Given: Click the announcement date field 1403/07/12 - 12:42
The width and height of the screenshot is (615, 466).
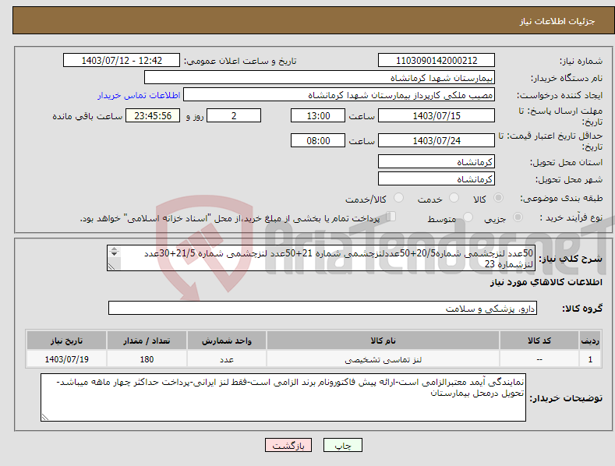Looking at the screenshot, I should pyautogui.click(x=122, y=61).
